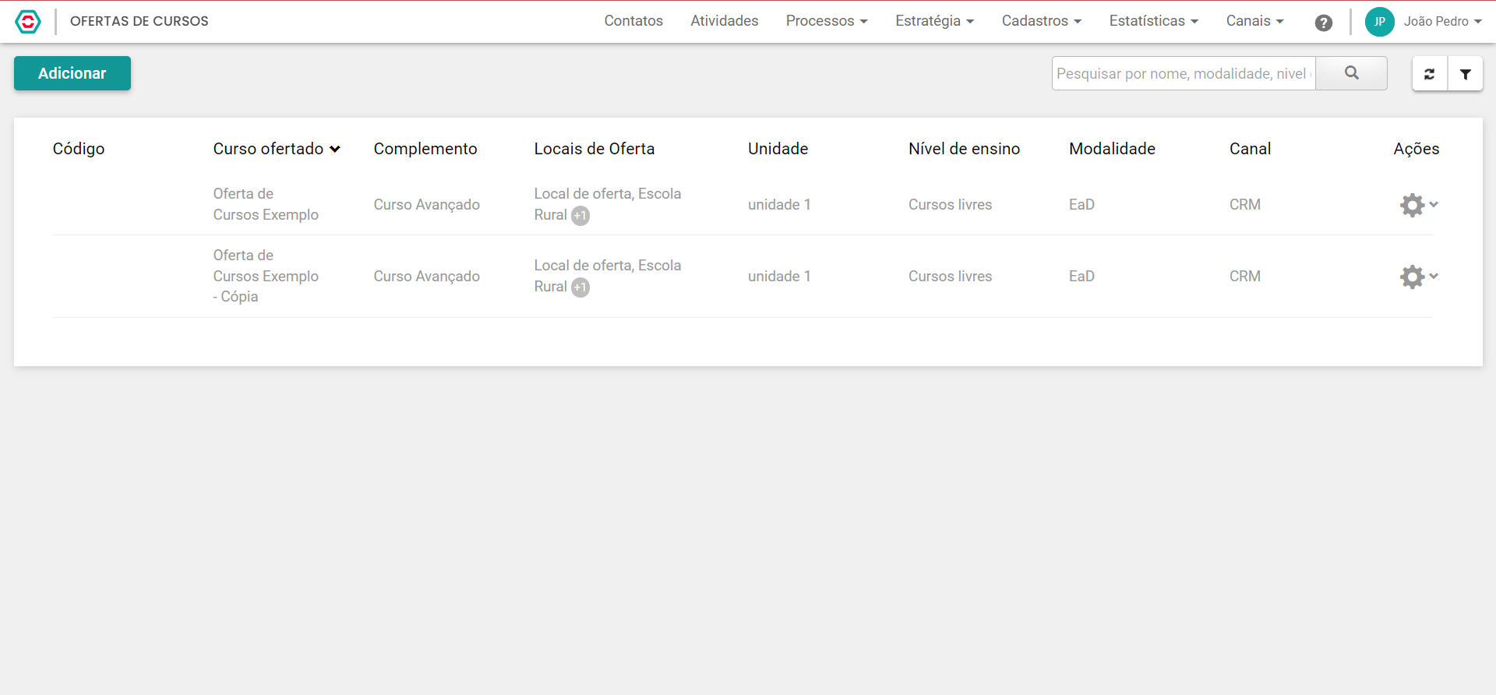The width and height of the screenshot is (1496, 695).
Task: Sort by the Curso ofertado column header
Action: 277,149
